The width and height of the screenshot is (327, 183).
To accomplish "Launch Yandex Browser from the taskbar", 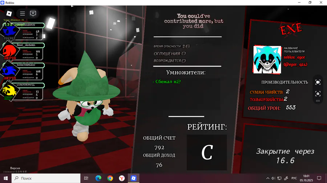I will point(122,178).
